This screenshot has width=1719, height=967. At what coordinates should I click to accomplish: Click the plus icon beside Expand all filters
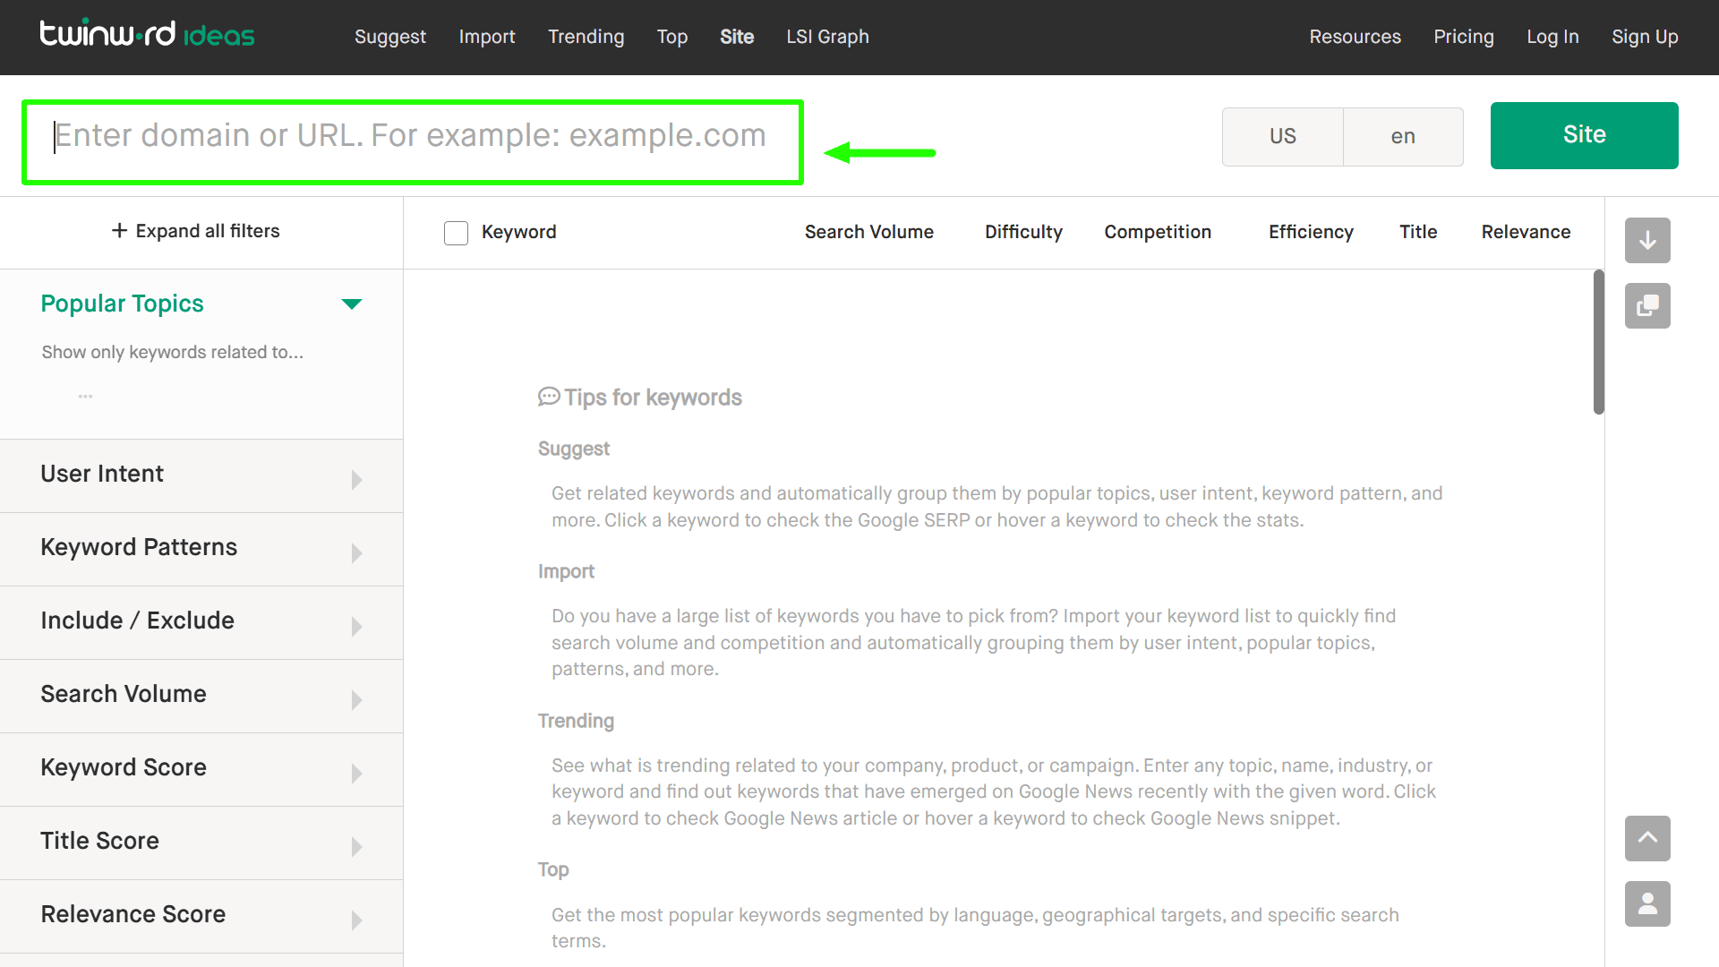[119, 231]
